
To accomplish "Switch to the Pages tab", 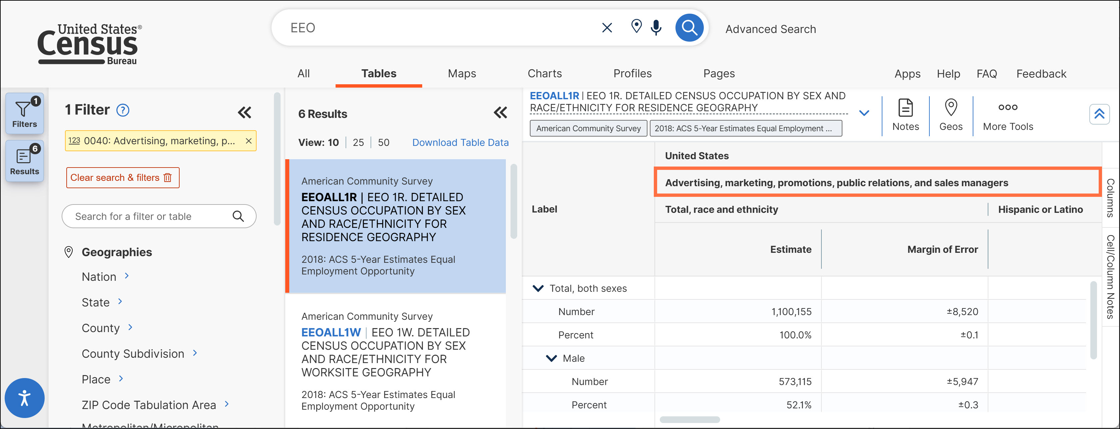I will coord(719,74).
